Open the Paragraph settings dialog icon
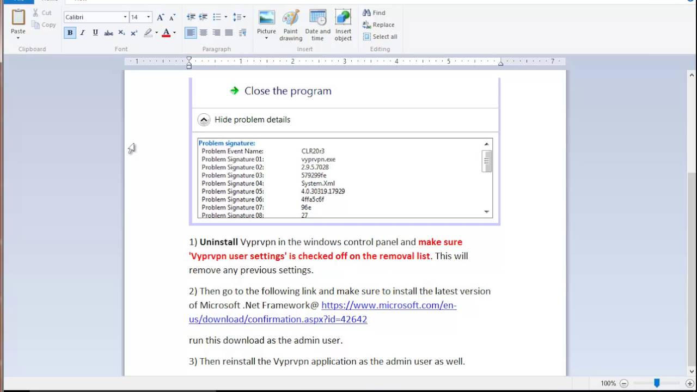Viewport: 697px width, 392px height. click(243, 33)
